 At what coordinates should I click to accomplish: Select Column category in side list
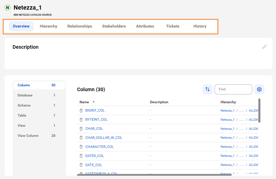(x=39, y=85)
